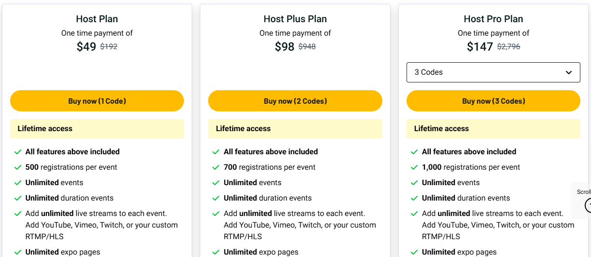Click the Host Pro Lifetime access banner
Image resolution: width=591 pixels, height=257 pixels.
pyautogui.click(x=493, y=129)
